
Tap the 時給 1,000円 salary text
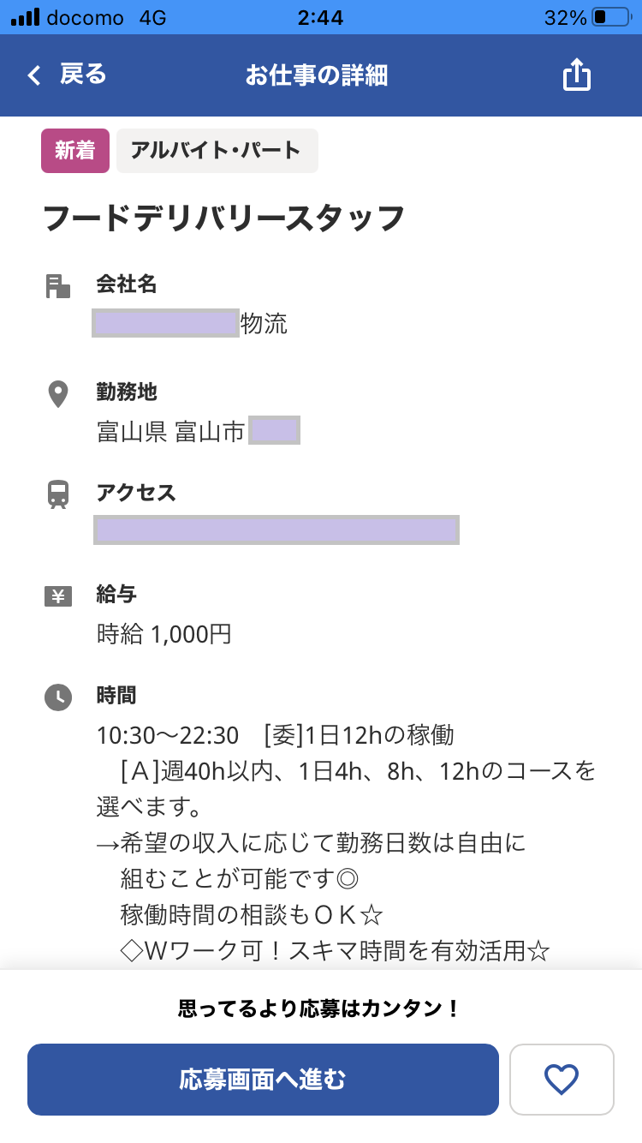[x=164, y=634]
